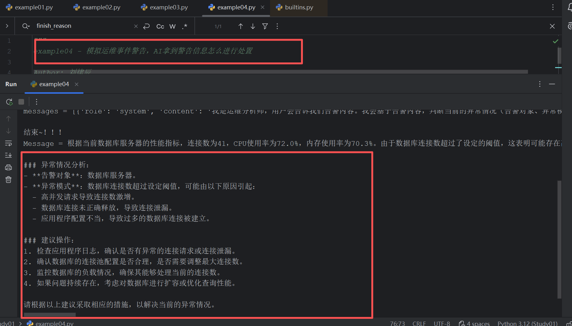Open print dialog for console output
Viewport: 572px width, 326px height.
[x=8, y=167]
